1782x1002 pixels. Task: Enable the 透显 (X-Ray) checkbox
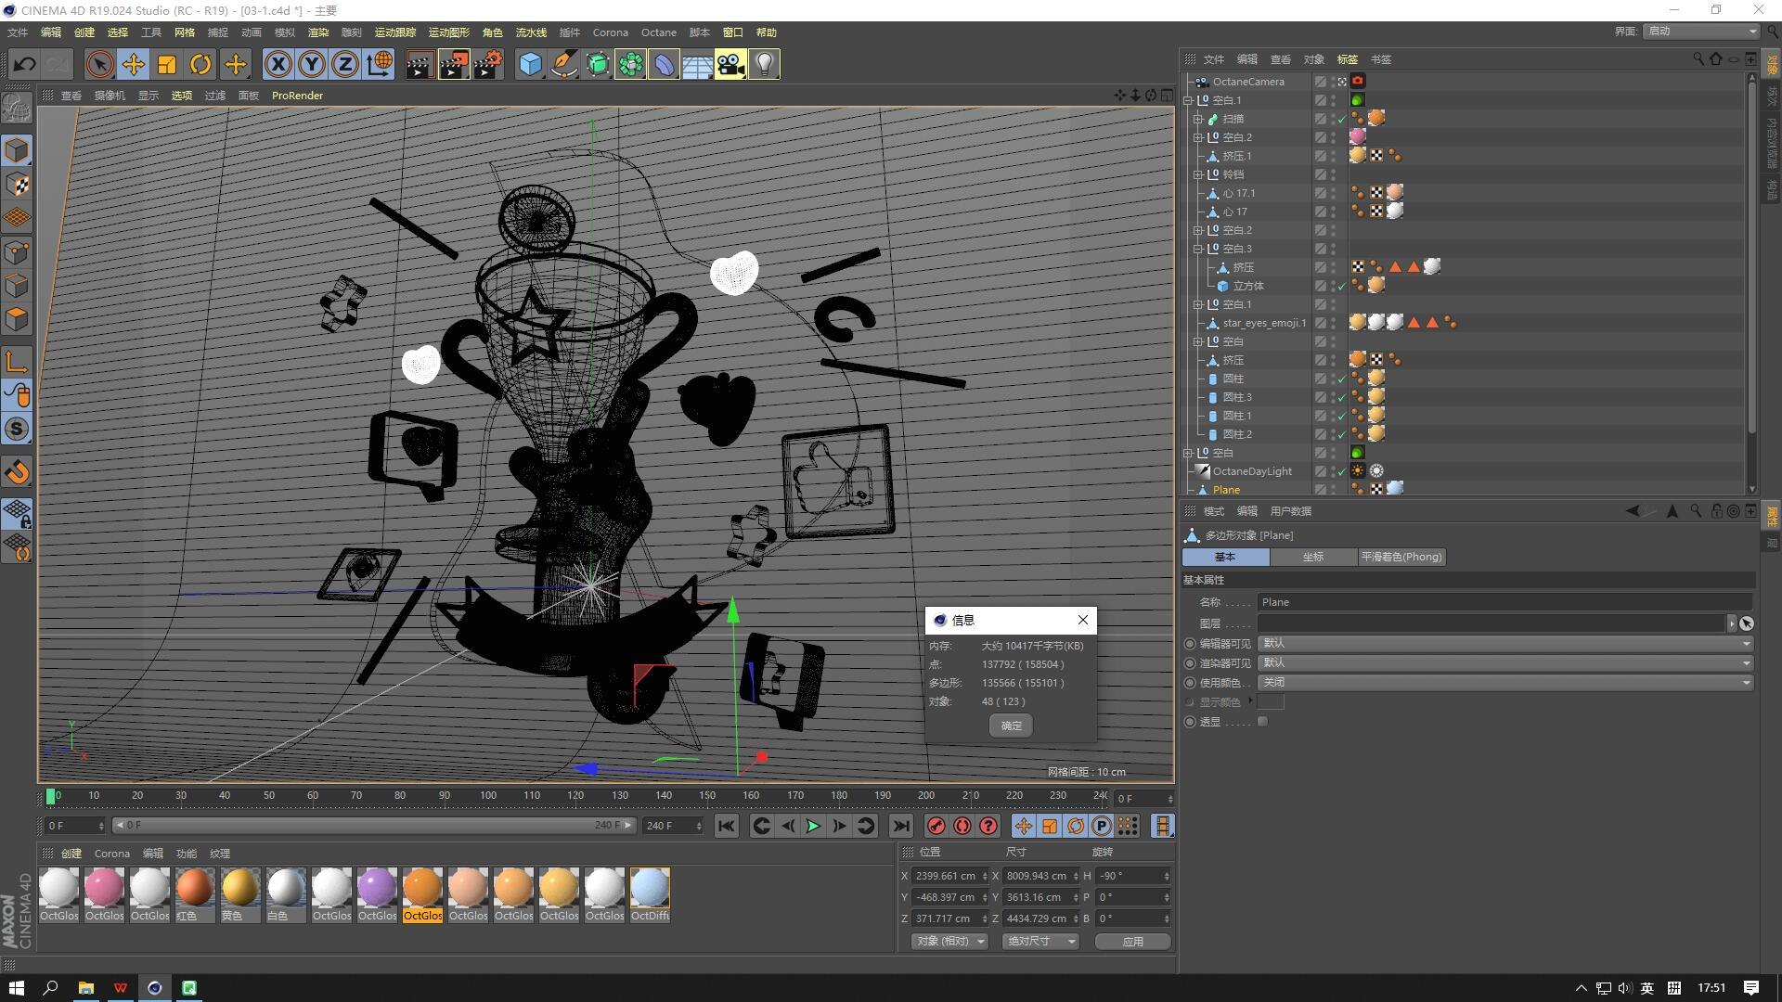[x=1262, y=722]
